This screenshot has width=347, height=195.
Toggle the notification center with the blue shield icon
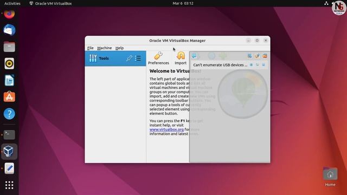click(x=194, y=56)
